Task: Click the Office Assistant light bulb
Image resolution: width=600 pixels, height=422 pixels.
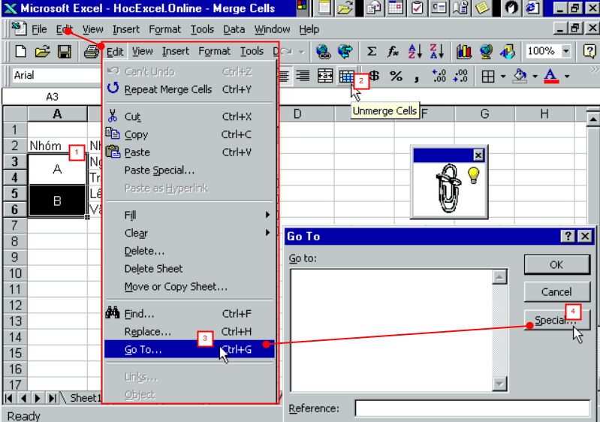Action: click(x=473, y=176)
